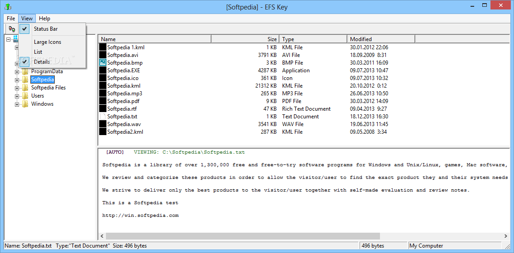The image size is (514, 253).
Task: Expand the Softpedia Files node
Action: [x=17, y=88]
